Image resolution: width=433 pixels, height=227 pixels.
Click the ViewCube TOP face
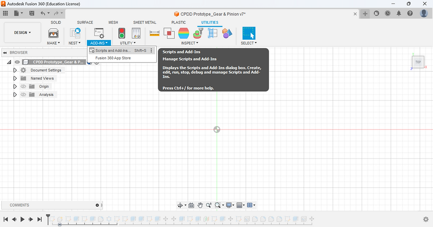point(418,62)
